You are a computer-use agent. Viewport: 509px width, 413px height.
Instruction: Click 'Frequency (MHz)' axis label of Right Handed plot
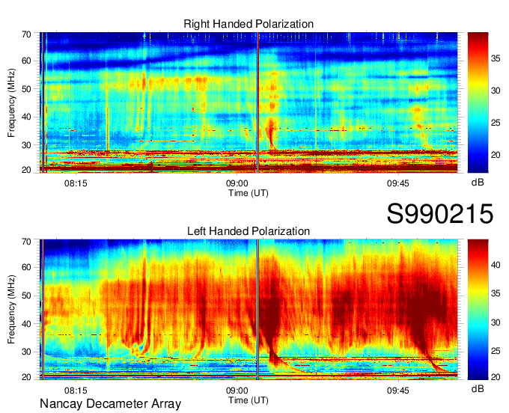click(11, 103)
